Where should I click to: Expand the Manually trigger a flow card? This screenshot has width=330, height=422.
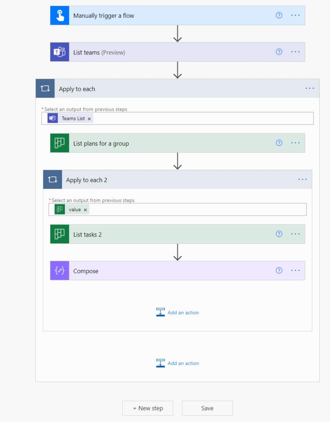(x=177, y=15)
